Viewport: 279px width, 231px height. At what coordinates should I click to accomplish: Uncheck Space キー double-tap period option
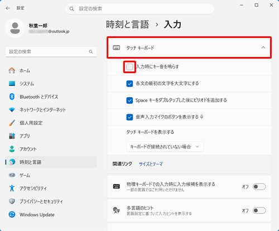tap(129, 100)
